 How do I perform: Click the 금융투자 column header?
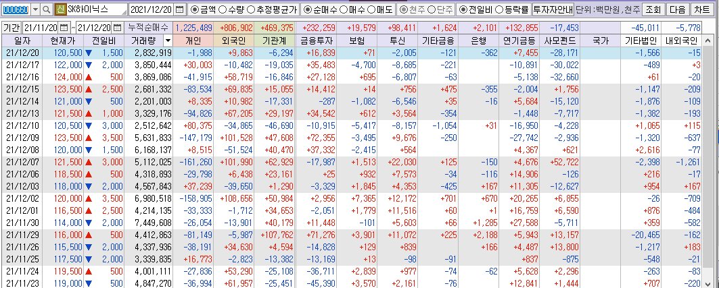point(316,40)
